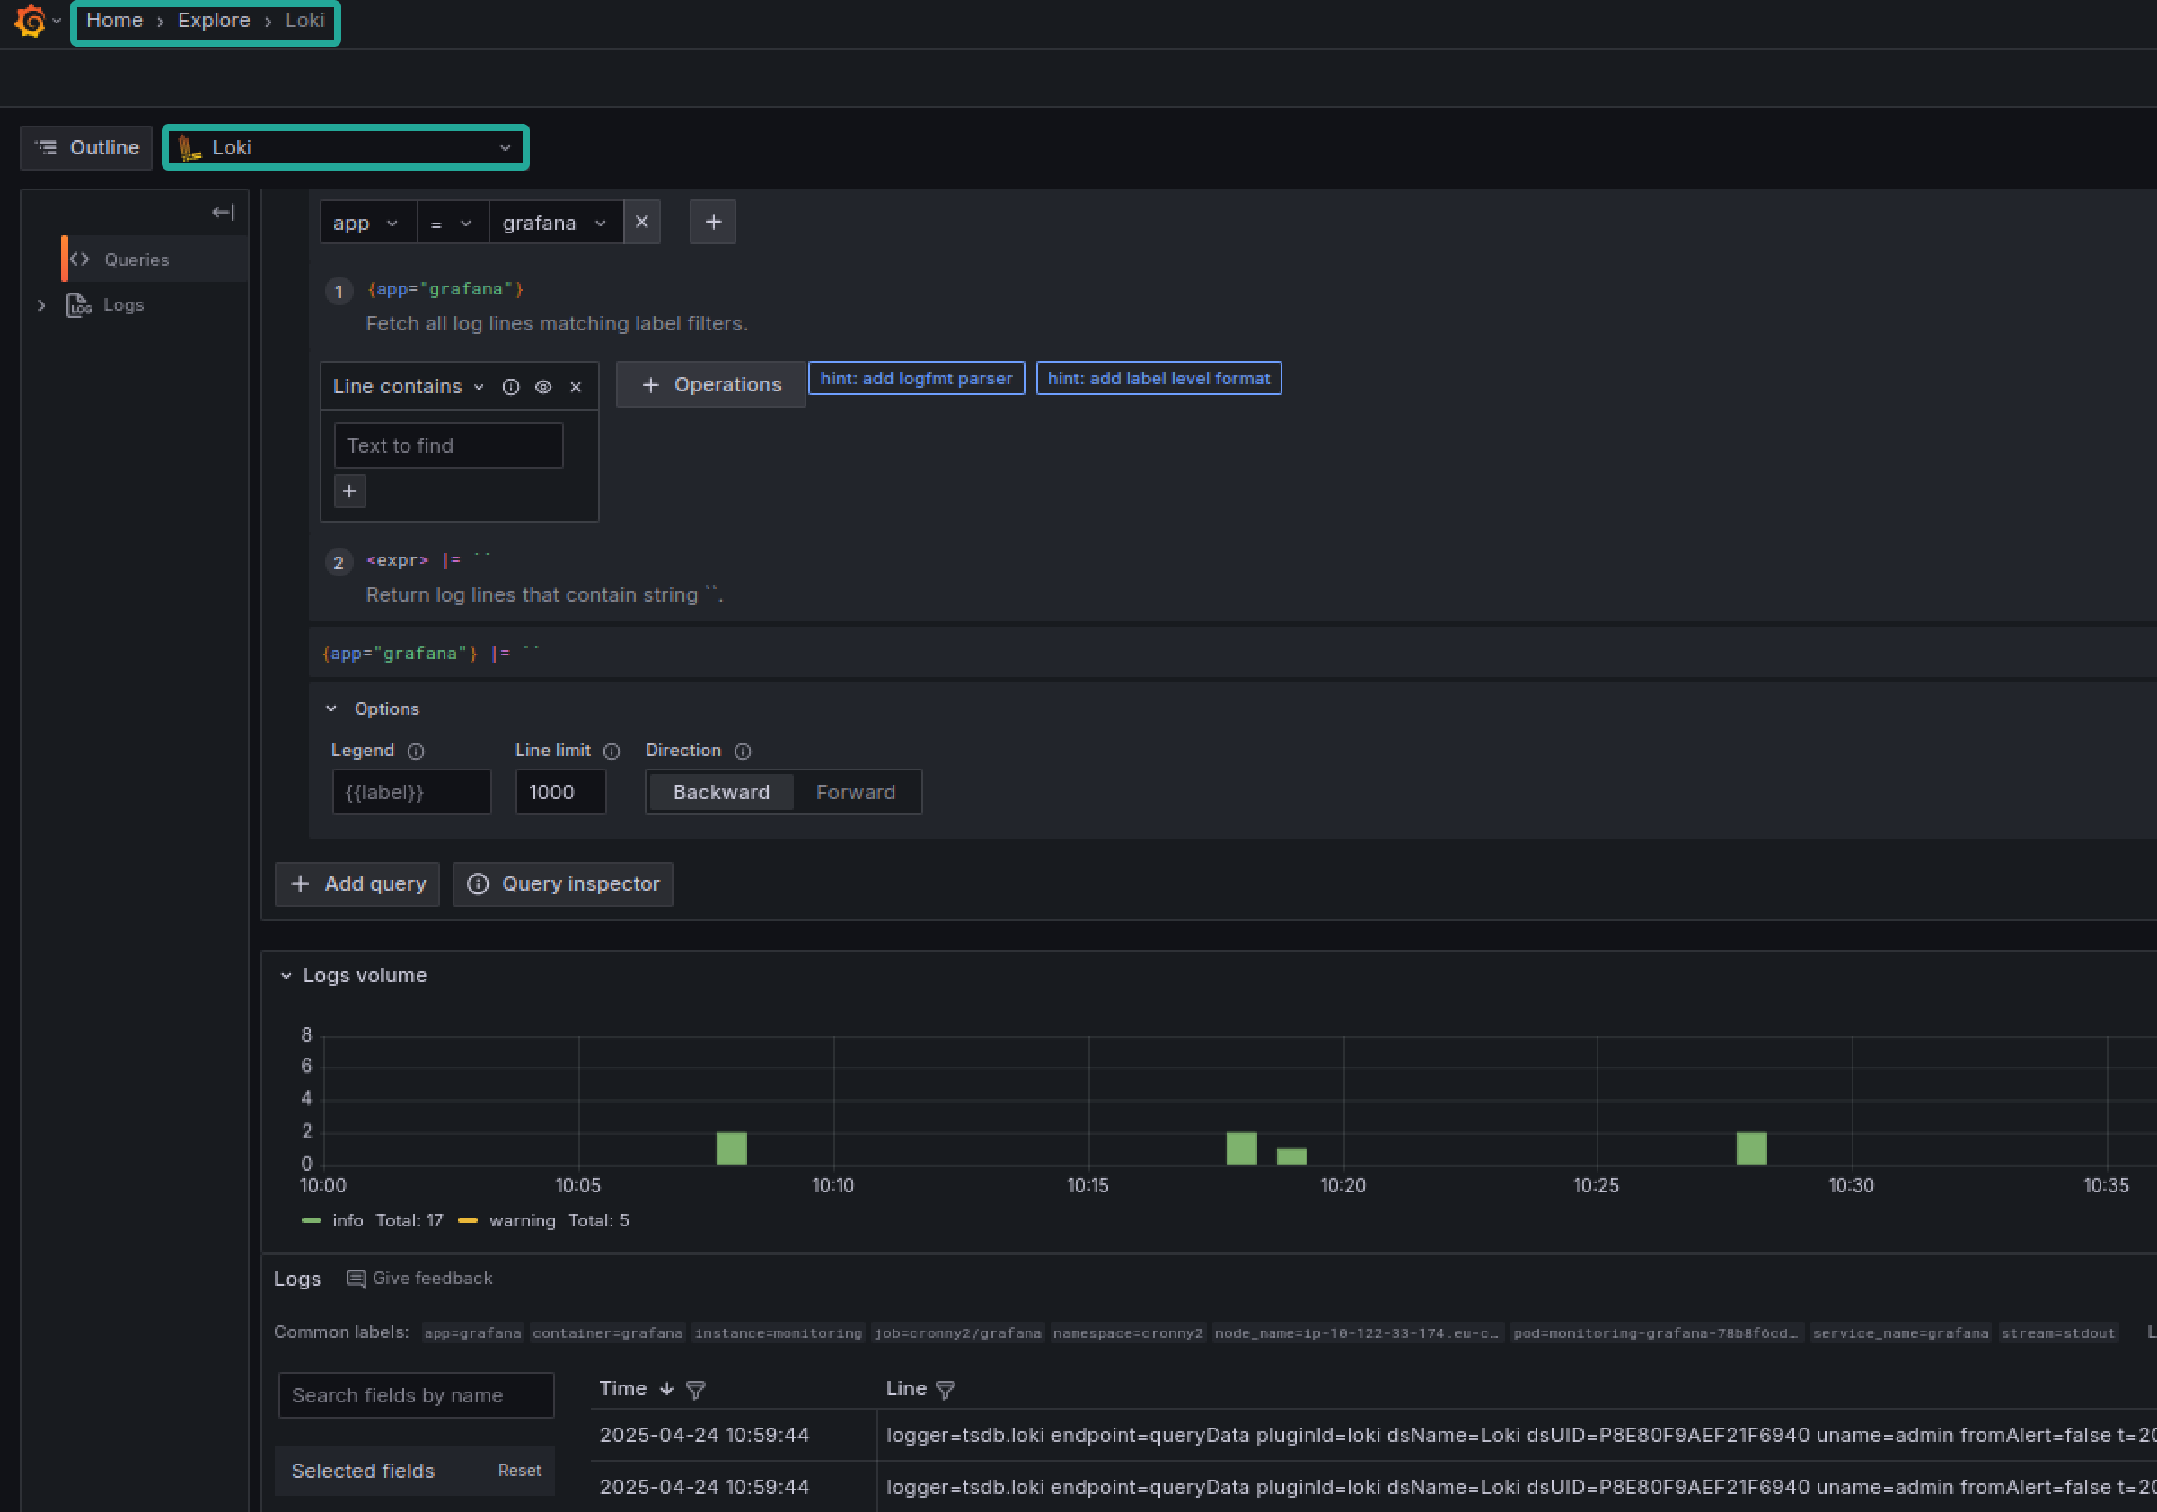Open Query inspector

[563, 883]
